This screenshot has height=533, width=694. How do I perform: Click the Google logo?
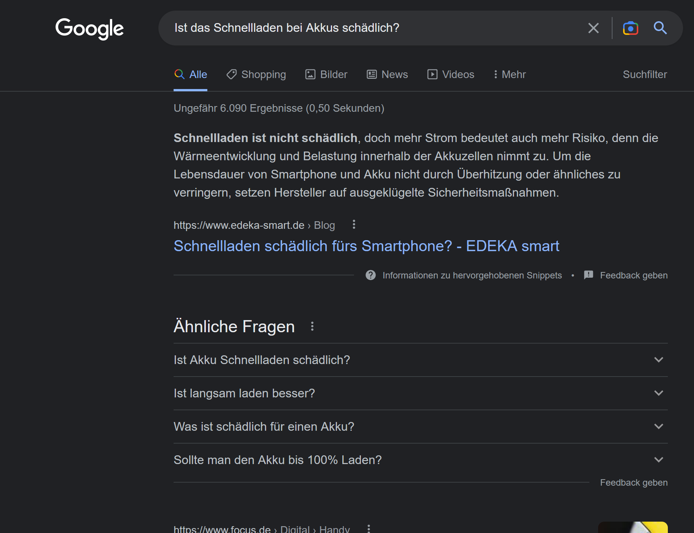tap(89, 28)
